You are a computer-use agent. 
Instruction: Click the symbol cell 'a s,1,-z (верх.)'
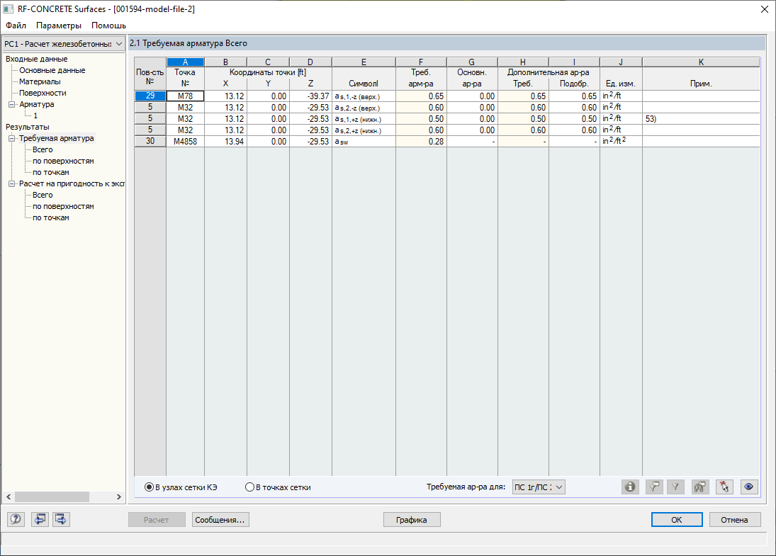coord(364,96)
